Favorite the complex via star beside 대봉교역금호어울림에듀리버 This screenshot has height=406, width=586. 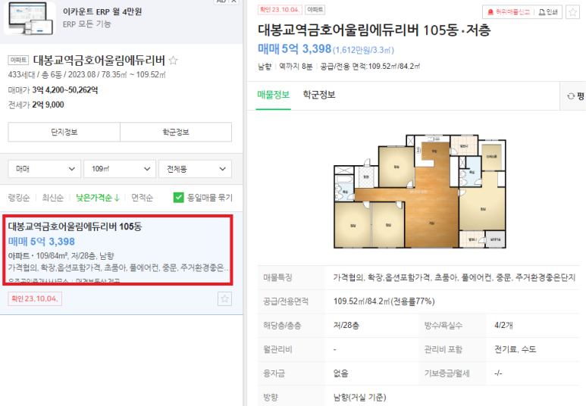click(173, 60)
